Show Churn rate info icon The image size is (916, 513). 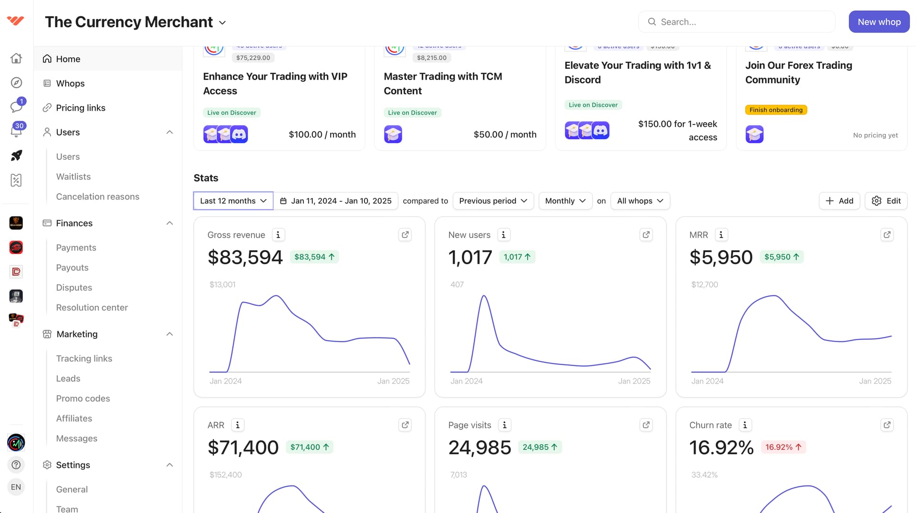click(745, 425)
